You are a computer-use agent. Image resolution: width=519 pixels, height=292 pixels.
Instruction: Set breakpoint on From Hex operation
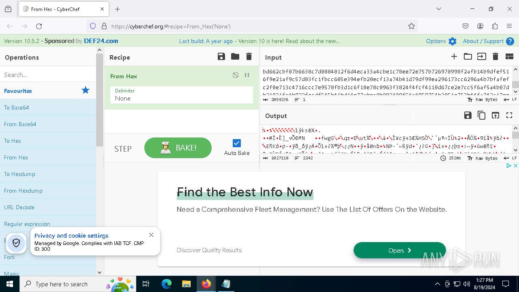pos(247,75)
